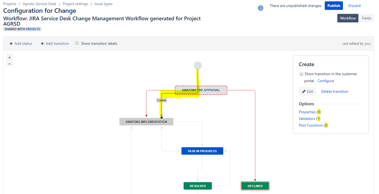Open Agristo Service Desk breadcrumb
Viewport: 379px width, 194px height.
tap(39, 4)
